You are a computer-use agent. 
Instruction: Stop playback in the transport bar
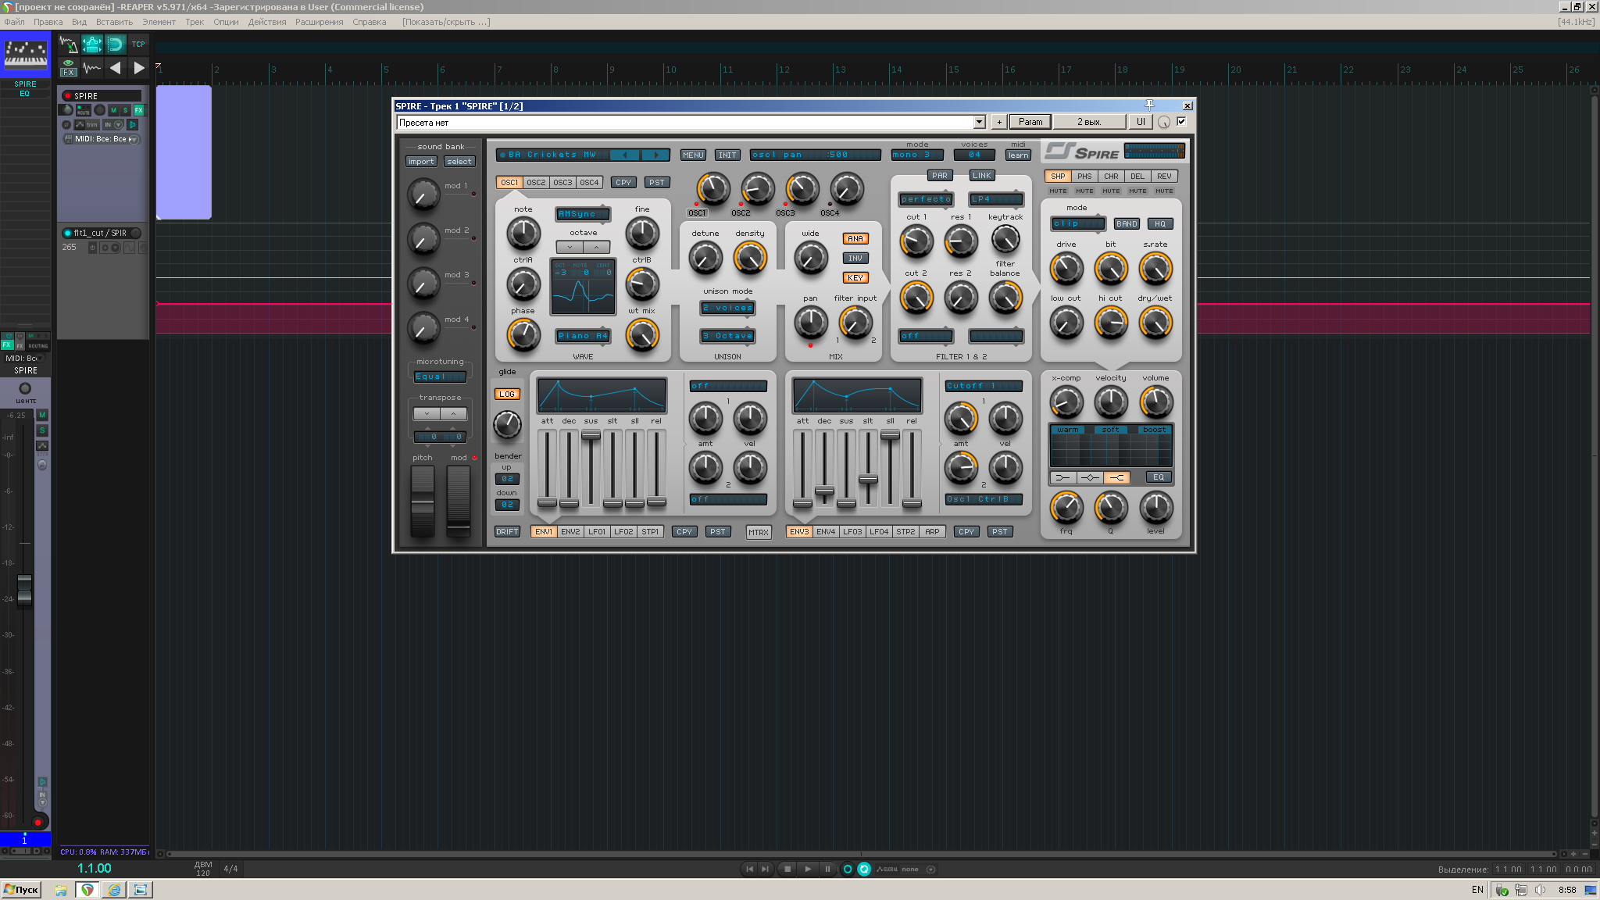[x=787, y=869]
